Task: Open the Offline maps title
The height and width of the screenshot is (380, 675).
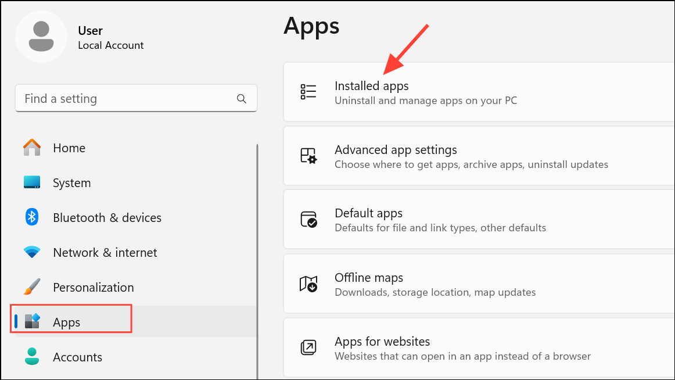Action: pos(369,278)
